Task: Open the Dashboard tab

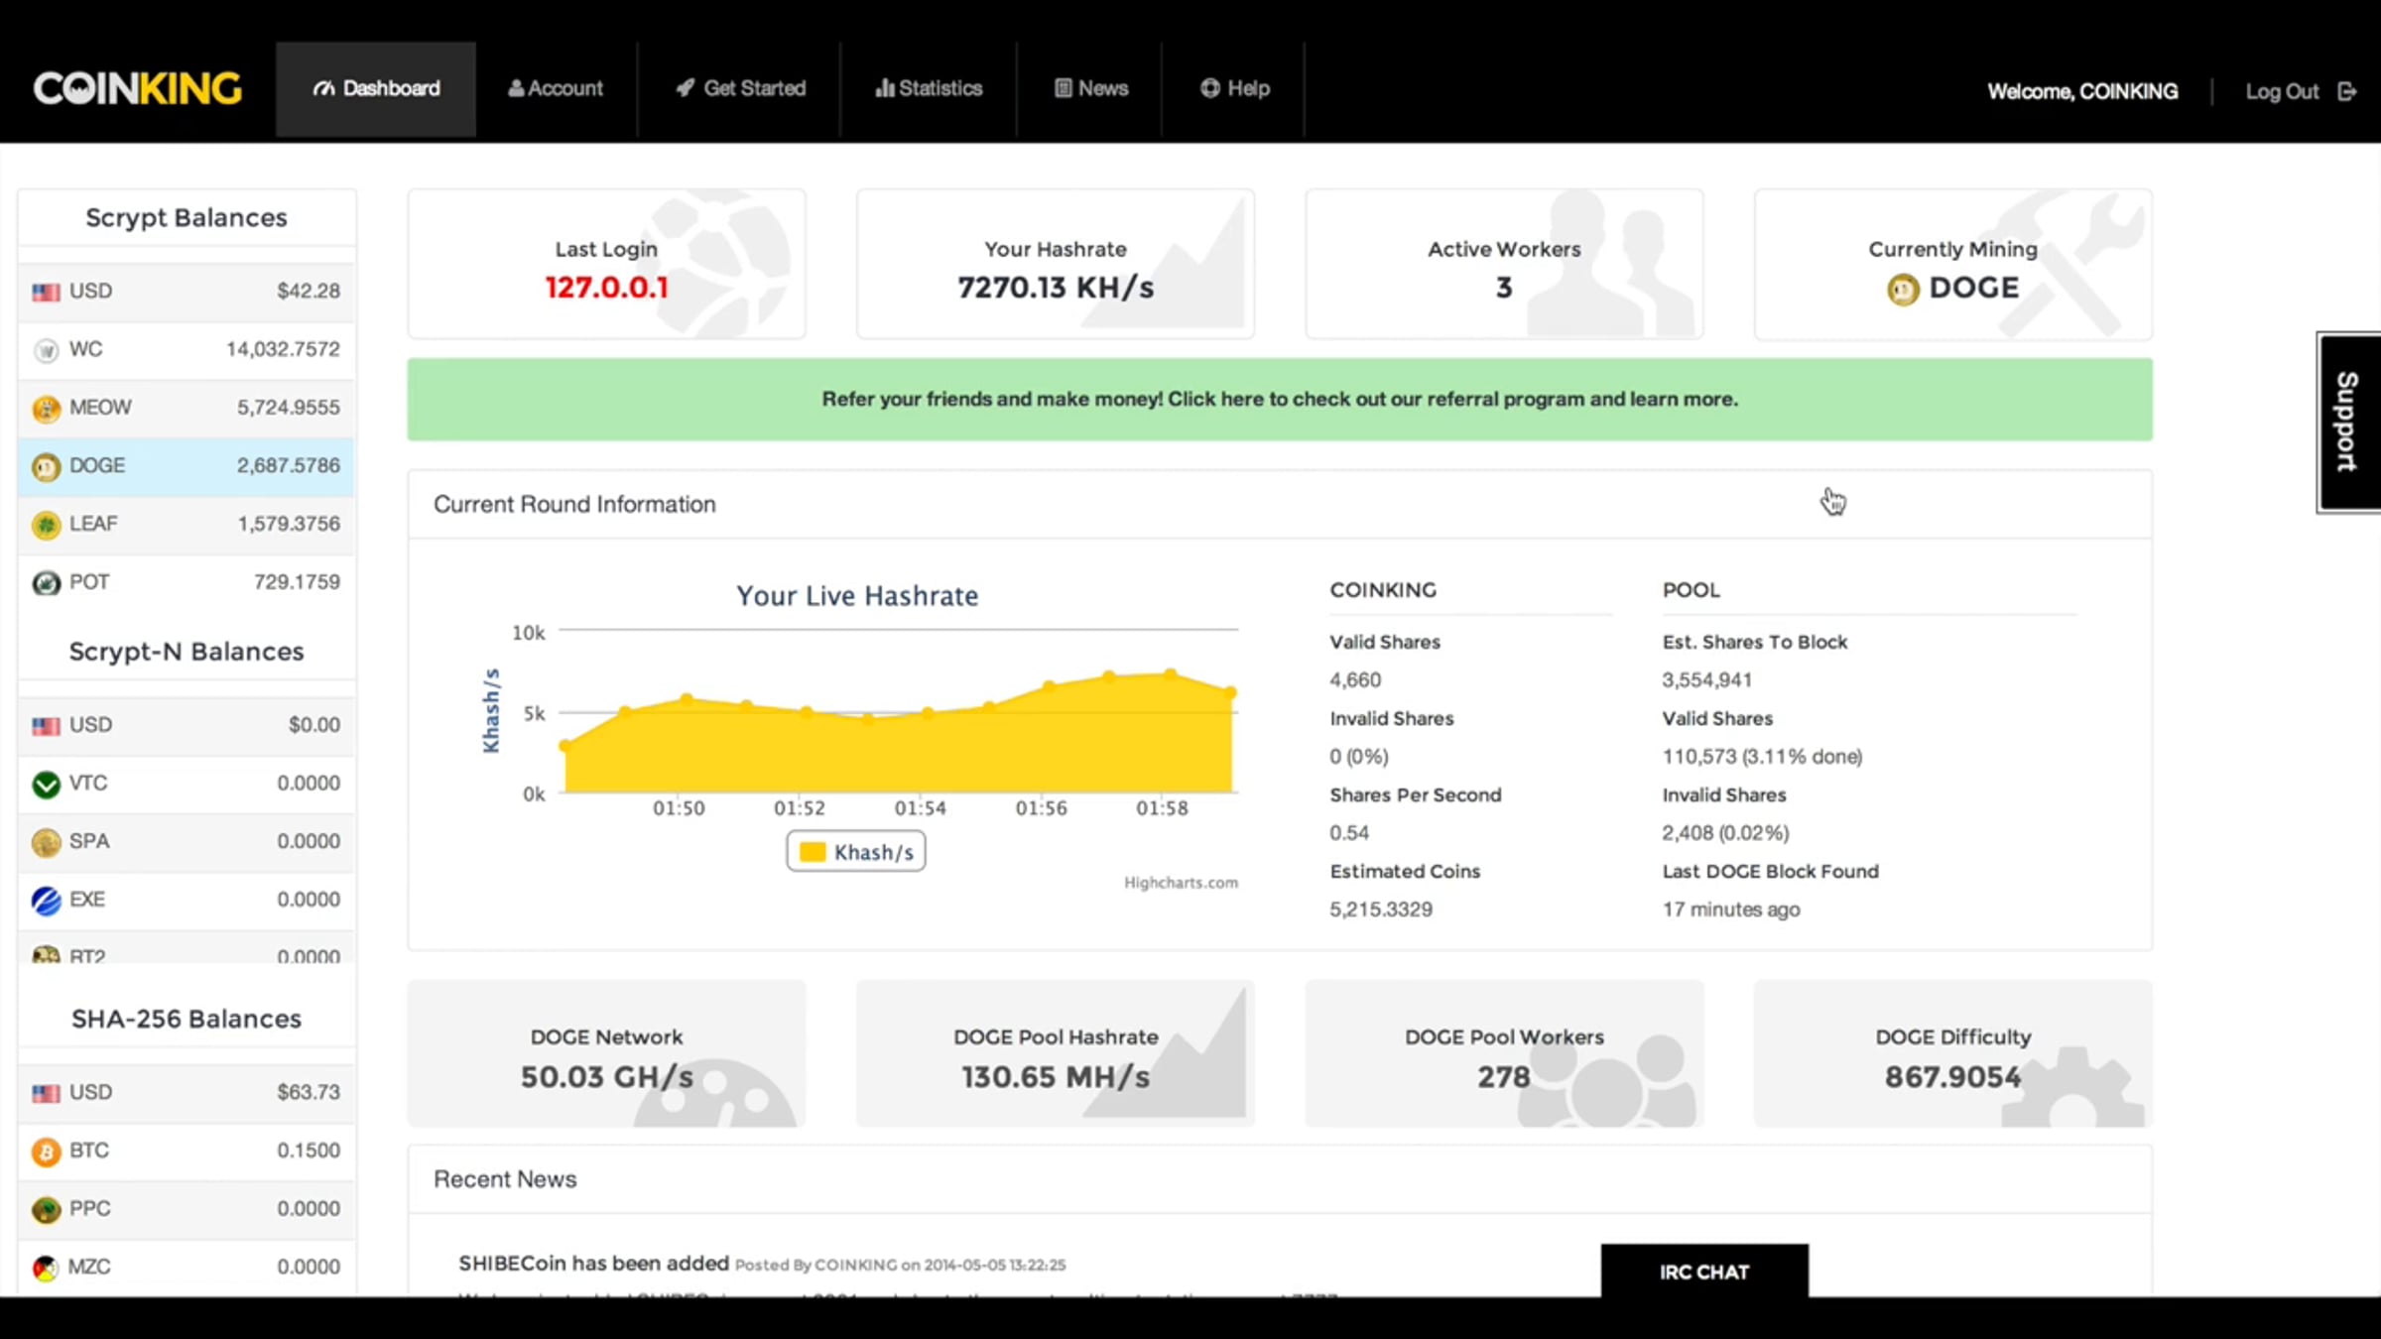Action: pyautogui.click(x=376, y=89)
